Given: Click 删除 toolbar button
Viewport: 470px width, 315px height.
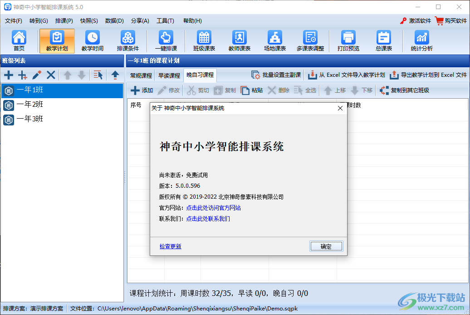Looking at the screenshot, I should 278,90.
